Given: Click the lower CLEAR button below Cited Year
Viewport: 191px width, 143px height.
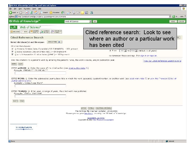Looking at the screenshot, I should point(22,101).
